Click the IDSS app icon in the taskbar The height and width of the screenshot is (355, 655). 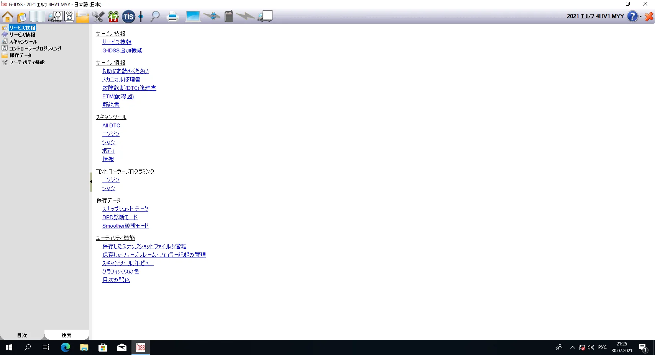click(x=141, y=347)
